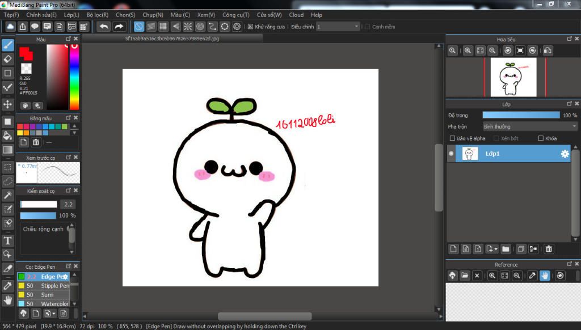
Task: Open the Cloud menu
Action: coord(296,15)
